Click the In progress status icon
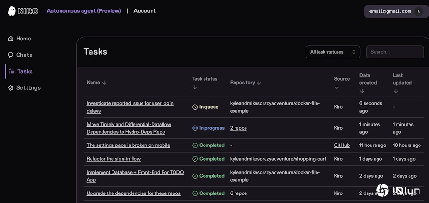Screen dimensions: 429x203 (x=195, y=128)
